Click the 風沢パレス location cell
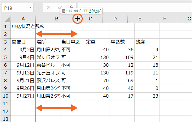 48,81
